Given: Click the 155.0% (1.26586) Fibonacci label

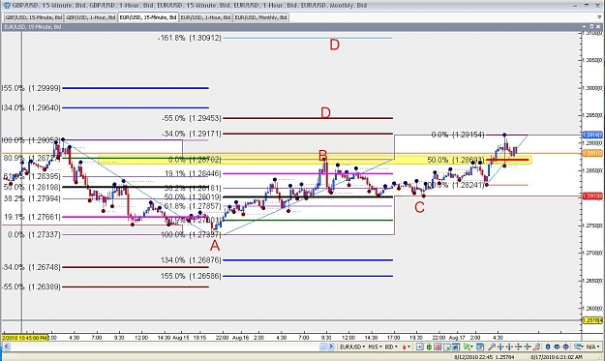Looking at the screenshot, I should tap(191, 276).
